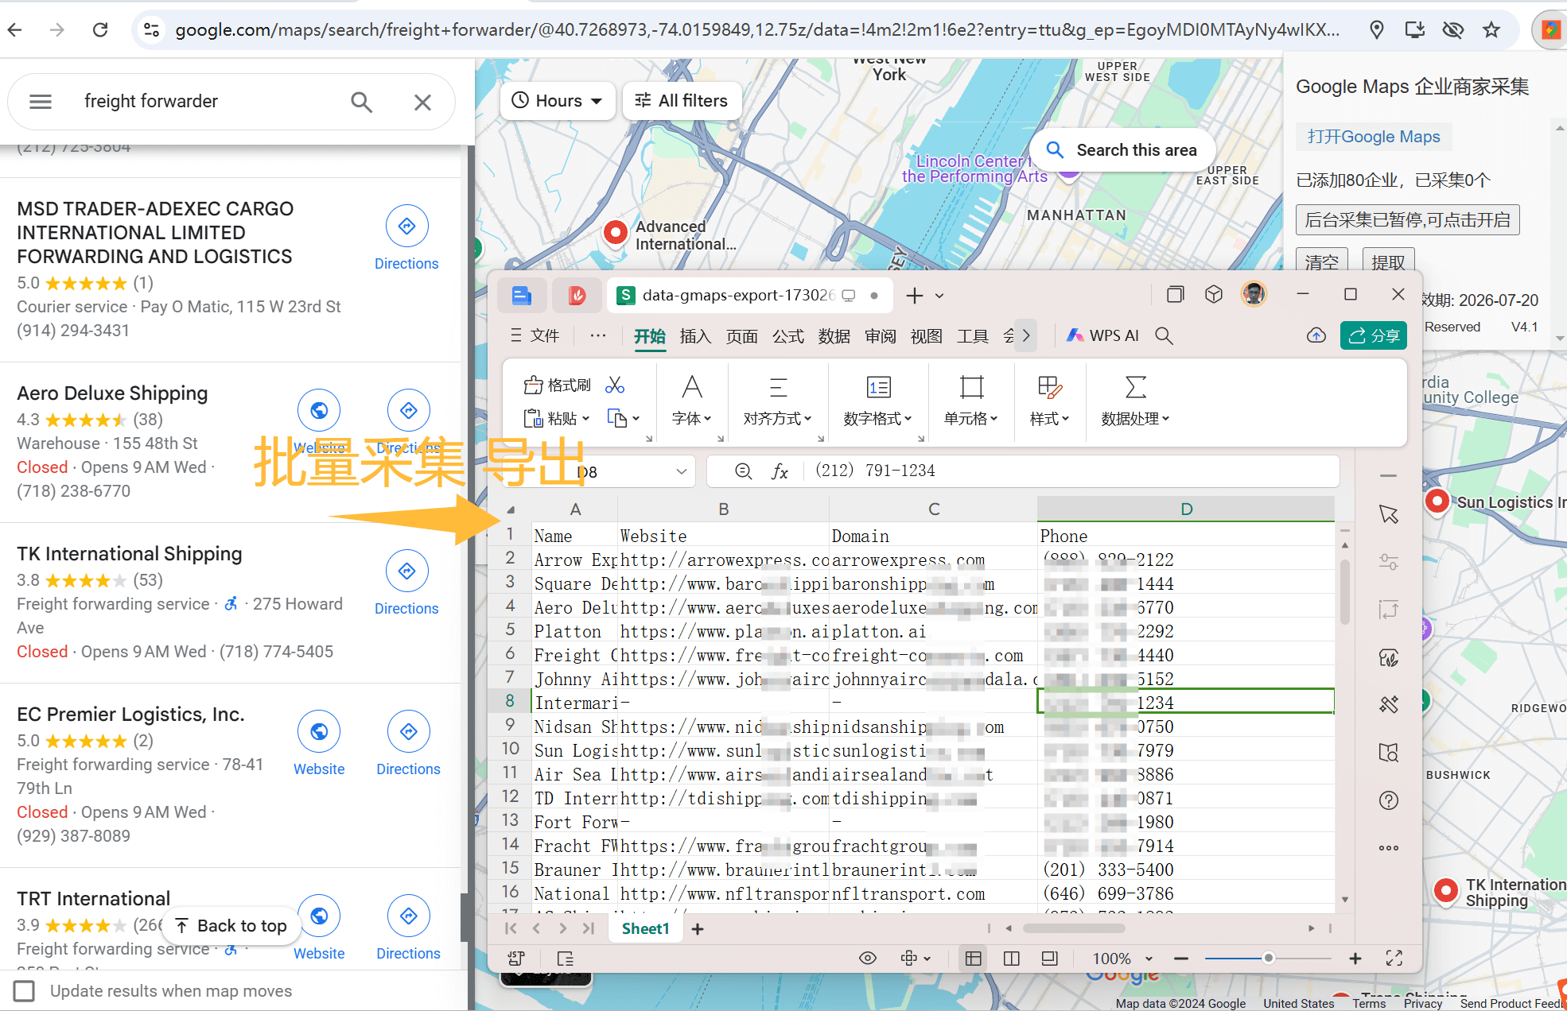The width and height of the screenshot is (1567, 1011).
Task: Toggle WPS full screen view icon
Action: tap(1394, 959)
